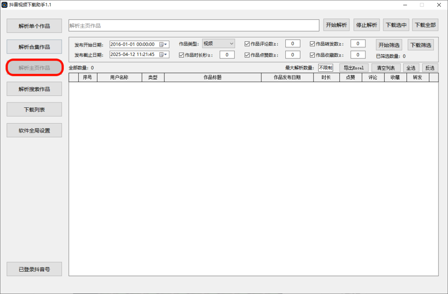The width and height of the screenshot is (448, 294).
Task: Click the 最大解析数量 field showing 不限制
Action: coord(326,68)
